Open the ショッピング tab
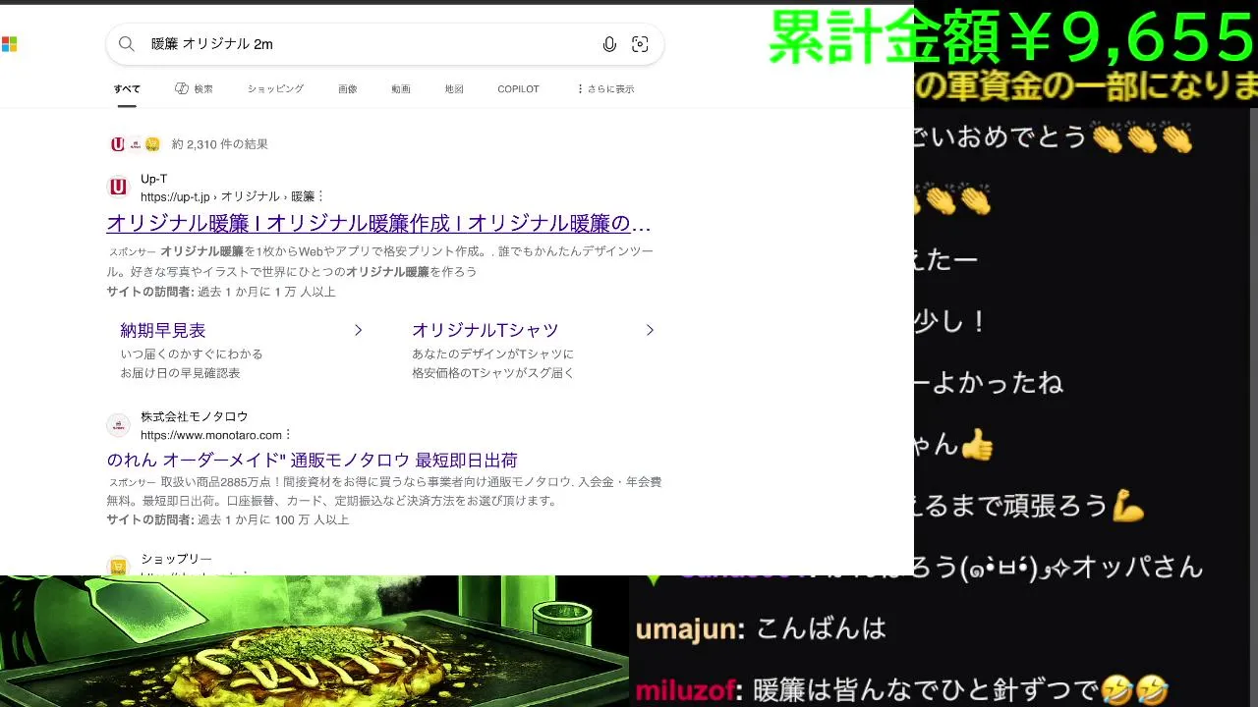 (x=275, y=88)
